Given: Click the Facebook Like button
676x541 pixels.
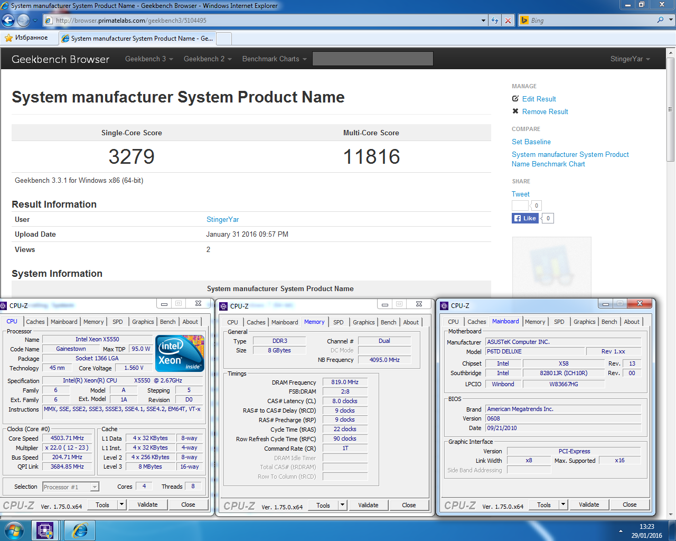Looking at the screenshot, I should [x=525, y=218].
